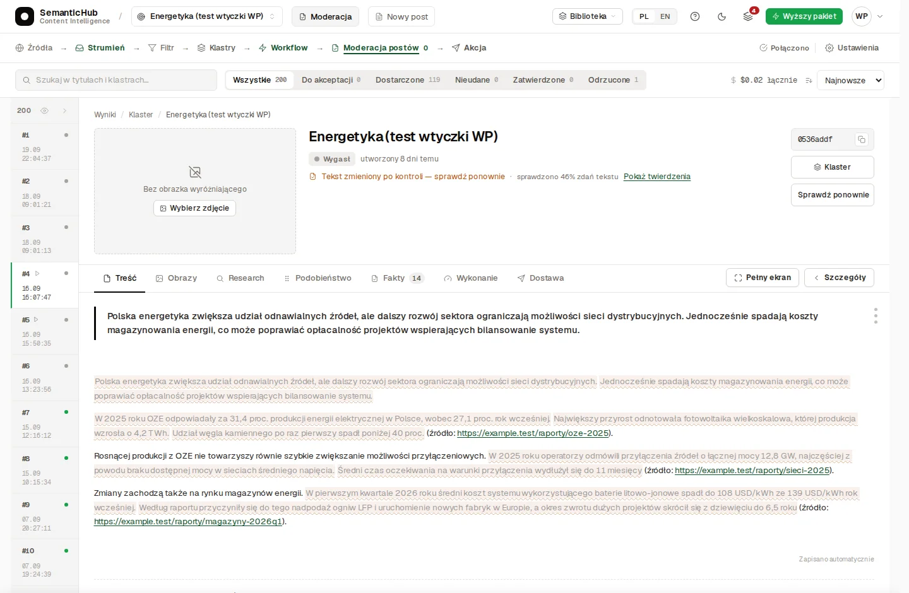Click the Wygasł status badge
The height and width of the screenshot is (593, 909).
coord(332,159)
